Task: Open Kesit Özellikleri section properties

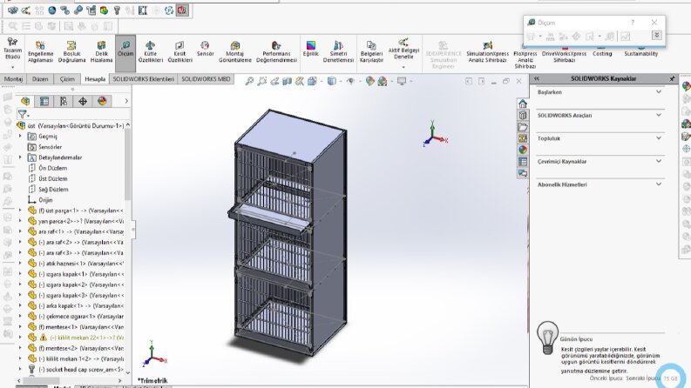Action: coord(180,52)
